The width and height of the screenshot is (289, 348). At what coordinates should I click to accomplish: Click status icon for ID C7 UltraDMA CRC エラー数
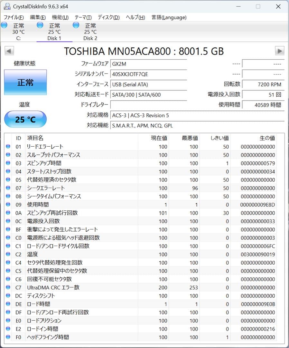pyautogui.click(x=8, y=287)
